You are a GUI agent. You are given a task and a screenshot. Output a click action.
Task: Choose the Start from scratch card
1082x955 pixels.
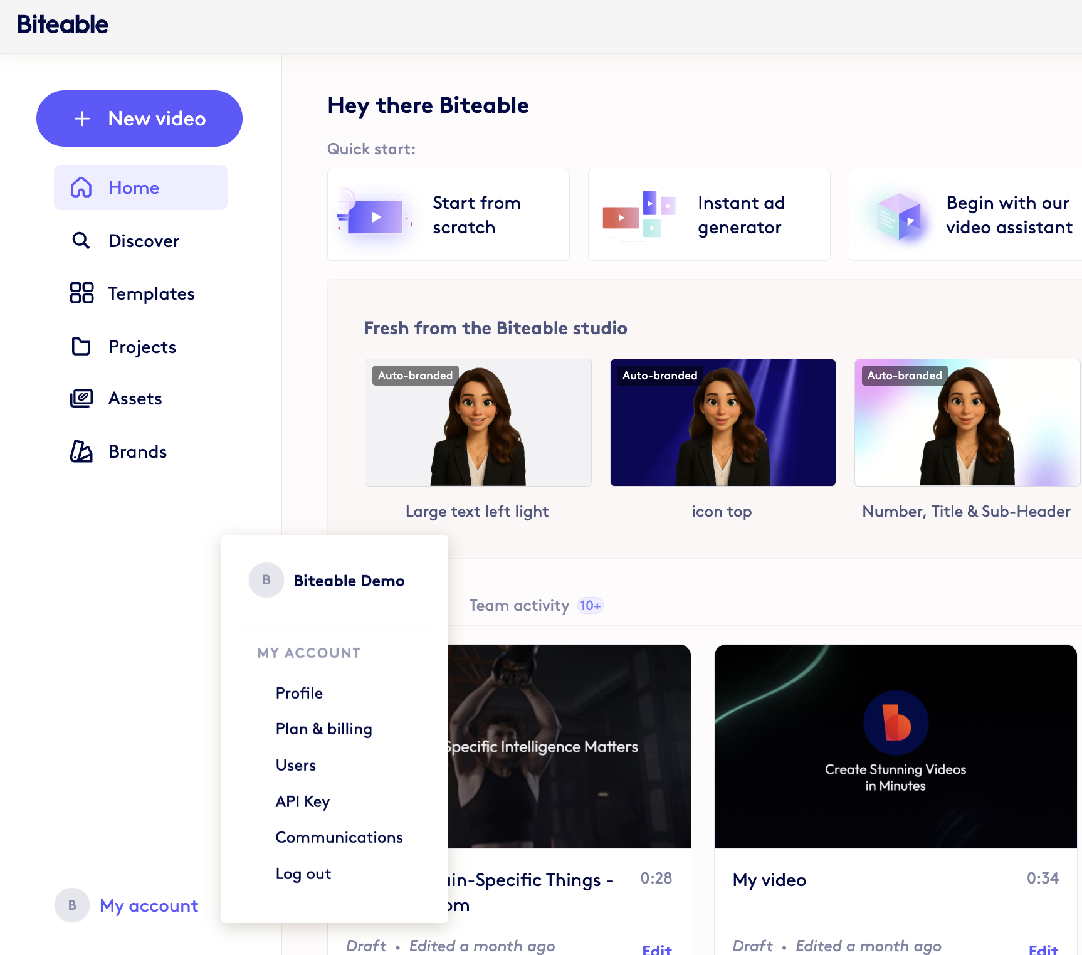448,215
